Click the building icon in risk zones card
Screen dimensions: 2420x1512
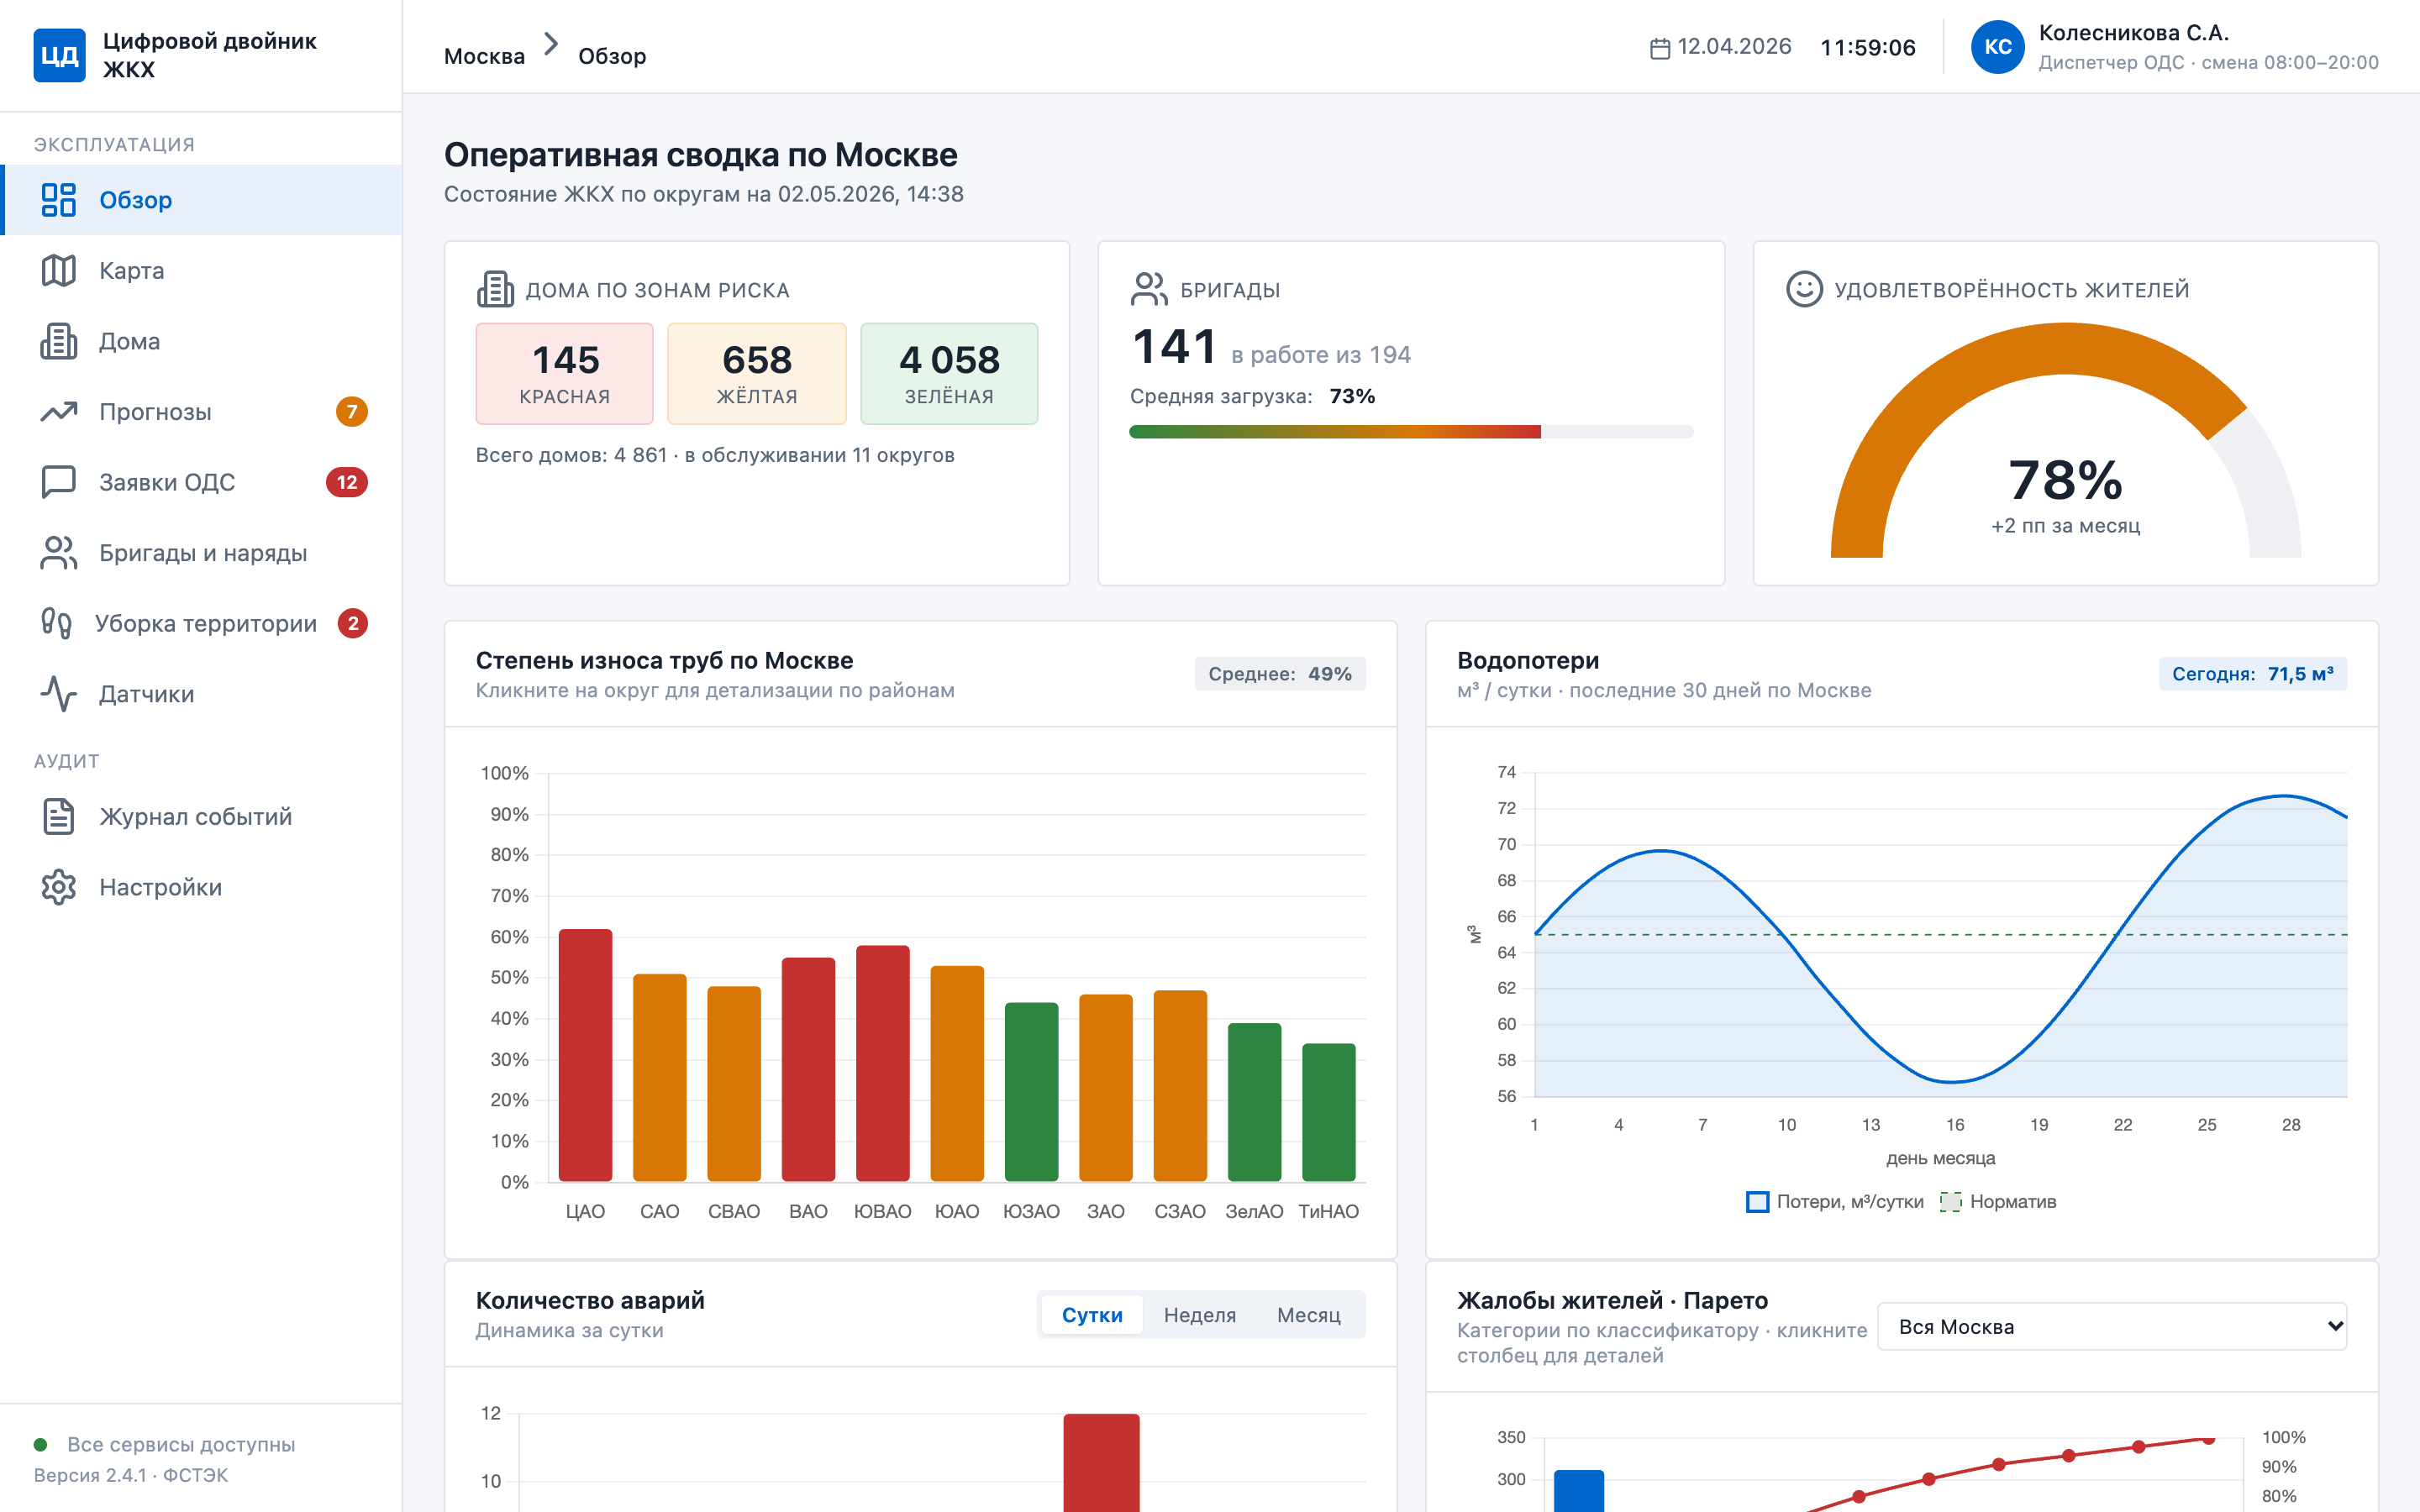click(x=496, y=289)
